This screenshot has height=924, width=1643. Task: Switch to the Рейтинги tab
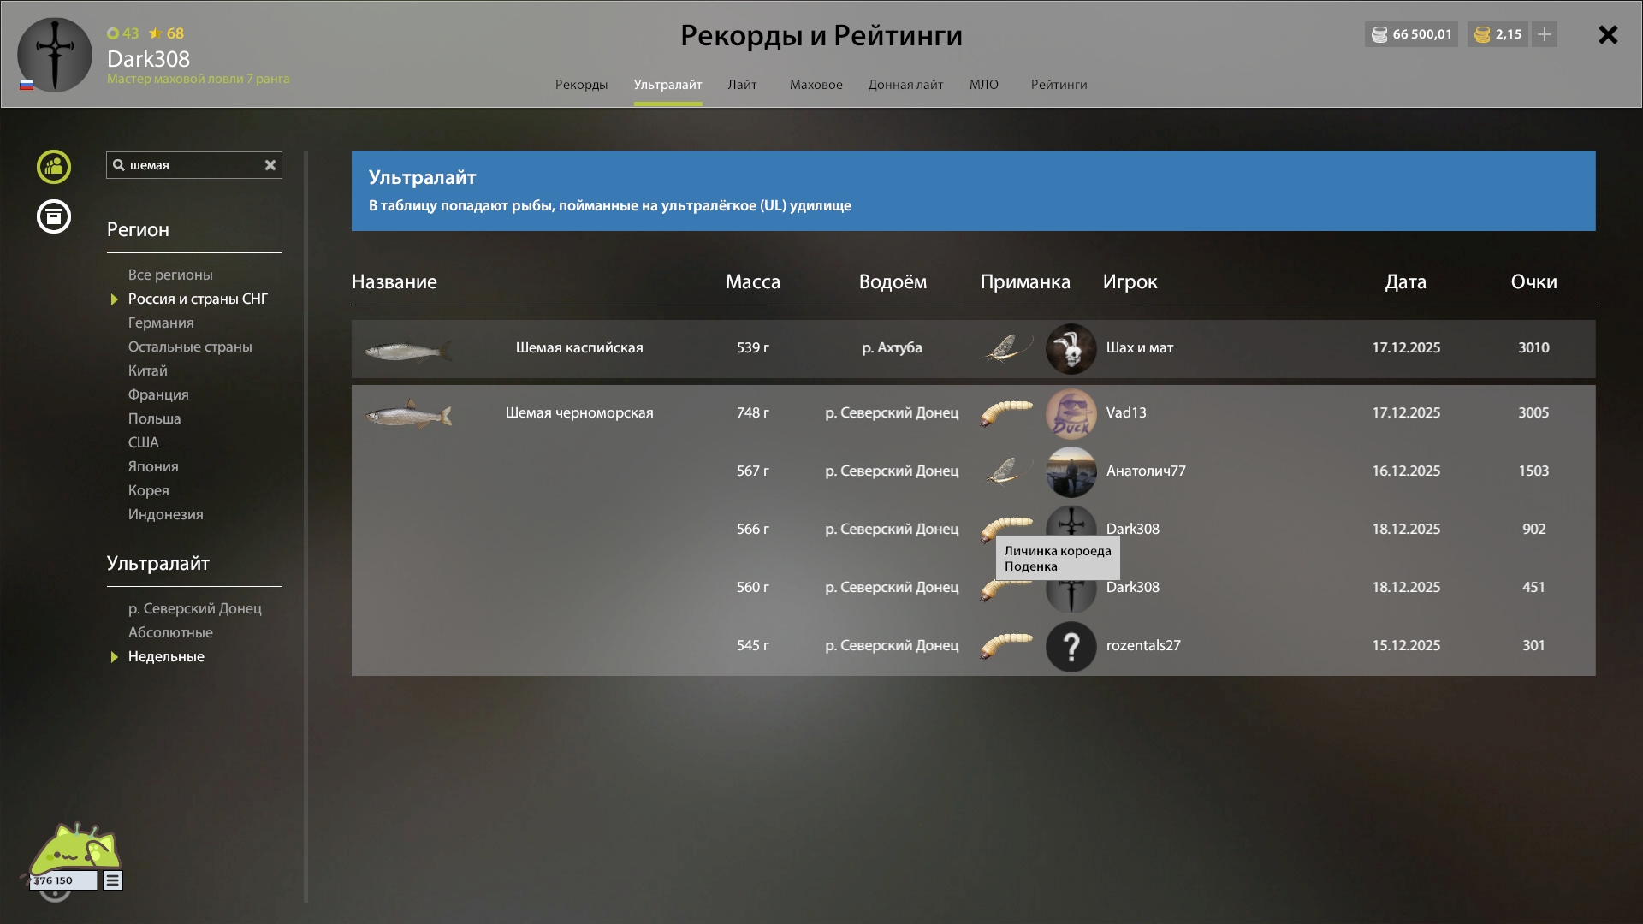[1059, 85]
